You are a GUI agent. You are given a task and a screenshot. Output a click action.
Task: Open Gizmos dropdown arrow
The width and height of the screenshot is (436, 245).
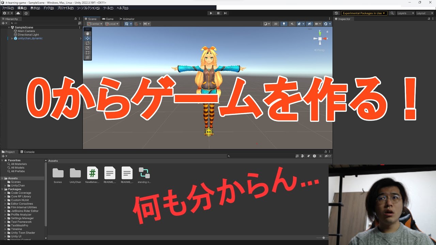(330, 24)
